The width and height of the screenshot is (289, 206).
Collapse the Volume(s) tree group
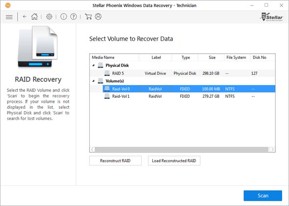coord(94,81)
